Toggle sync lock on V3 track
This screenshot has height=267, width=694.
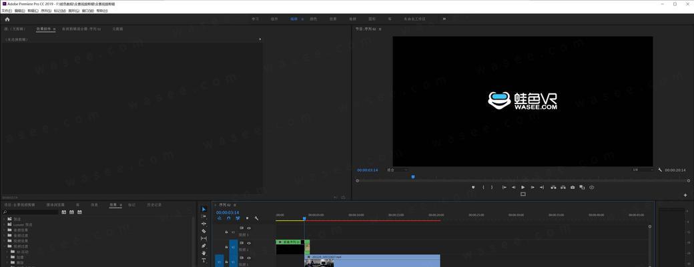[242, 228]
